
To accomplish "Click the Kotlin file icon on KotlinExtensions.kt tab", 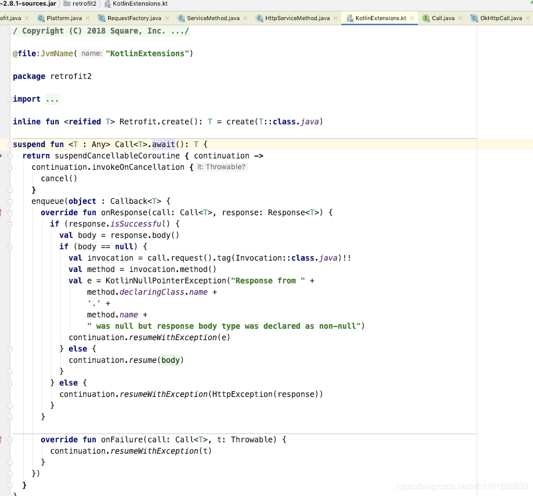I will [x=350, y=18].
